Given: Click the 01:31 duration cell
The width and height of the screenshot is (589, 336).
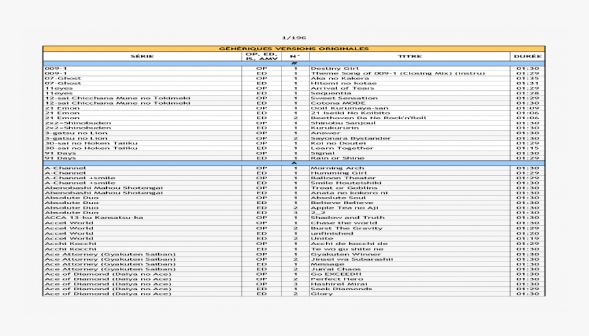Looking at the screenshot, I should point(527,83).
